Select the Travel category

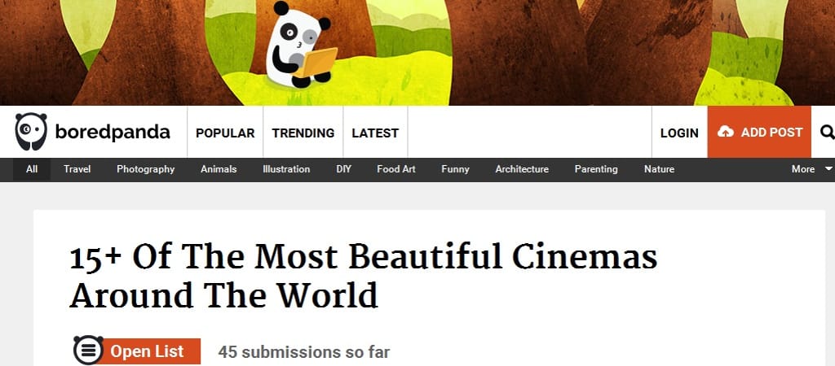coord(77,169)
